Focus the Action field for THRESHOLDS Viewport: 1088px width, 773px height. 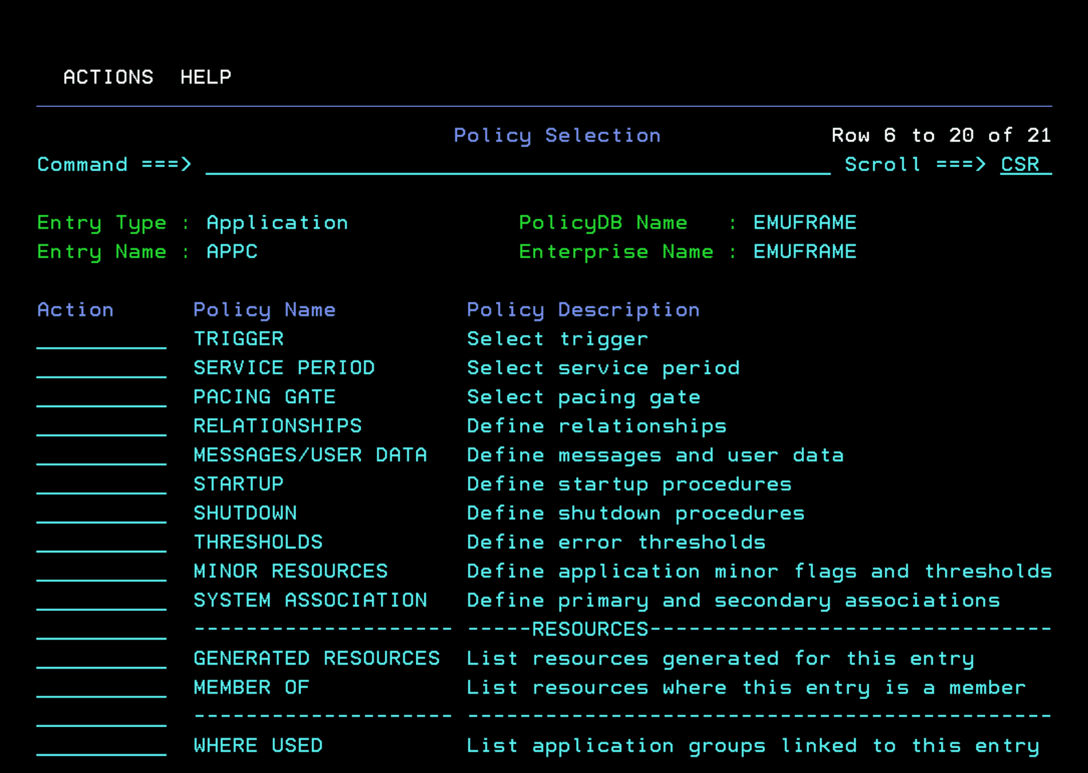pos(101,543)
